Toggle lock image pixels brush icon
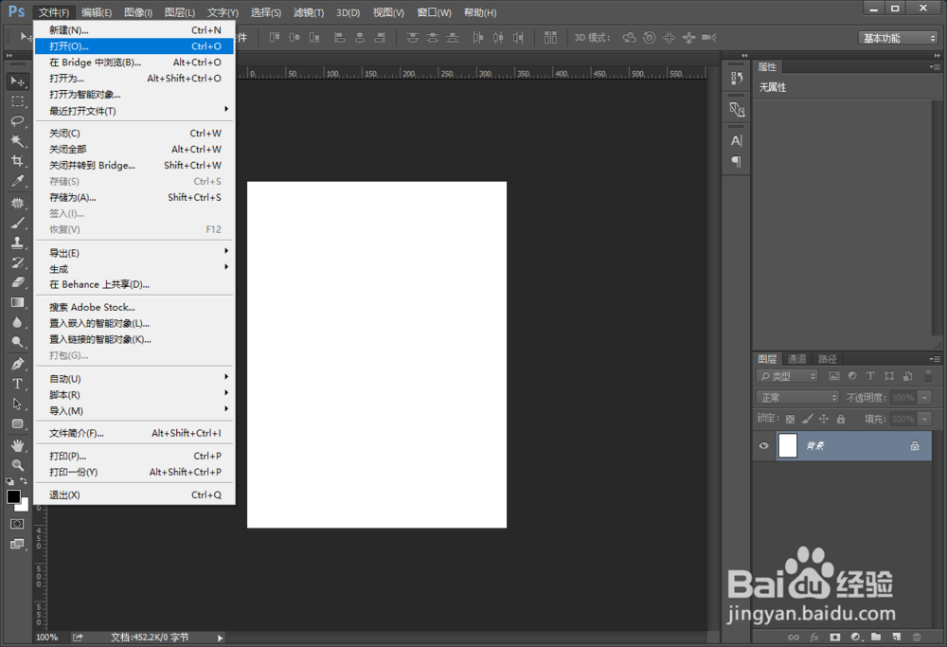947x647 pixels. 807,419
